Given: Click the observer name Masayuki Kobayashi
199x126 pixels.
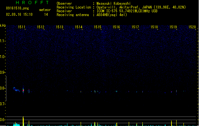Looking at the screenshot, I should point(114,3).
